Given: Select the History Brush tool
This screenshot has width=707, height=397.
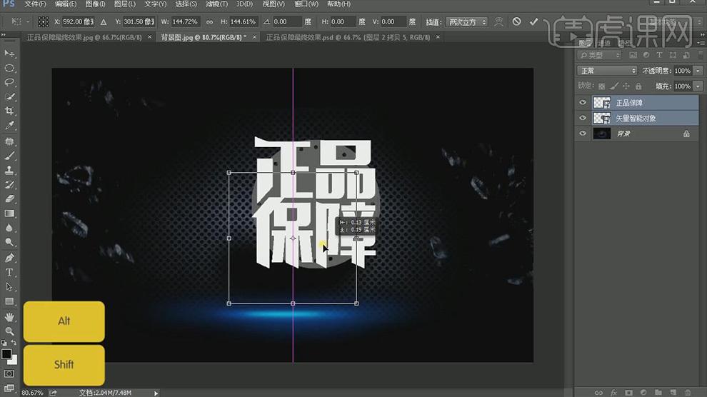Looking at the screenshot, I should tap(9, 185).
